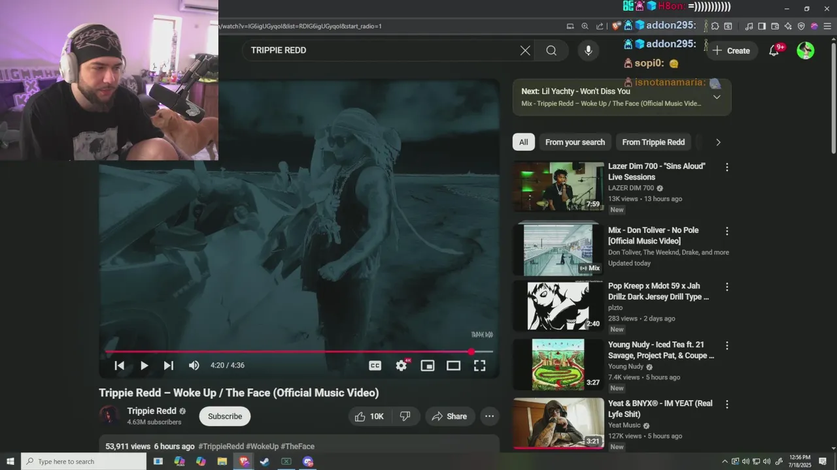This screenshot has height=470, width=837.
Task: Open options menu for Pop Kreep video
Action: click(x=726, y=287)
